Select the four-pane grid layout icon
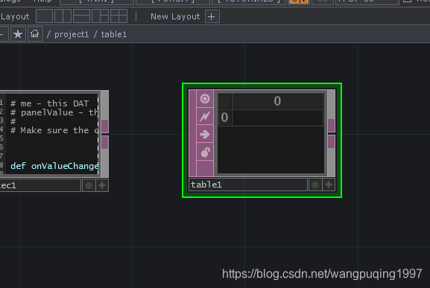Image resolution: width=430 pixels, height=288 pixels. coord(118,16)
